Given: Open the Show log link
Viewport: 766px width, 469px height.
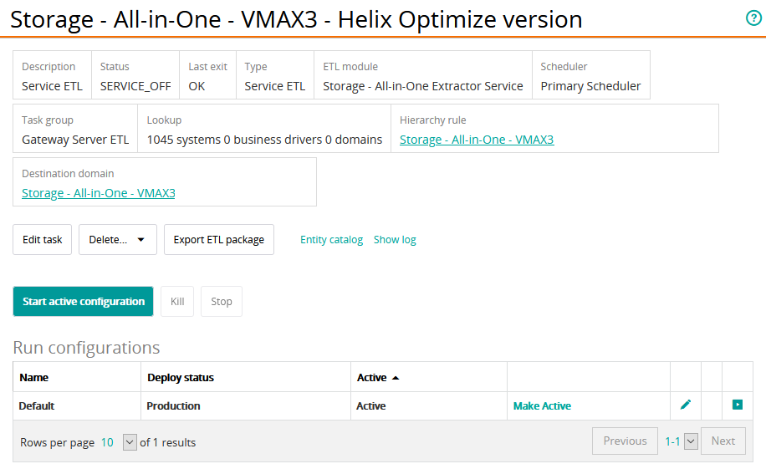Looking at the screenshot, I should click(395, 240).
